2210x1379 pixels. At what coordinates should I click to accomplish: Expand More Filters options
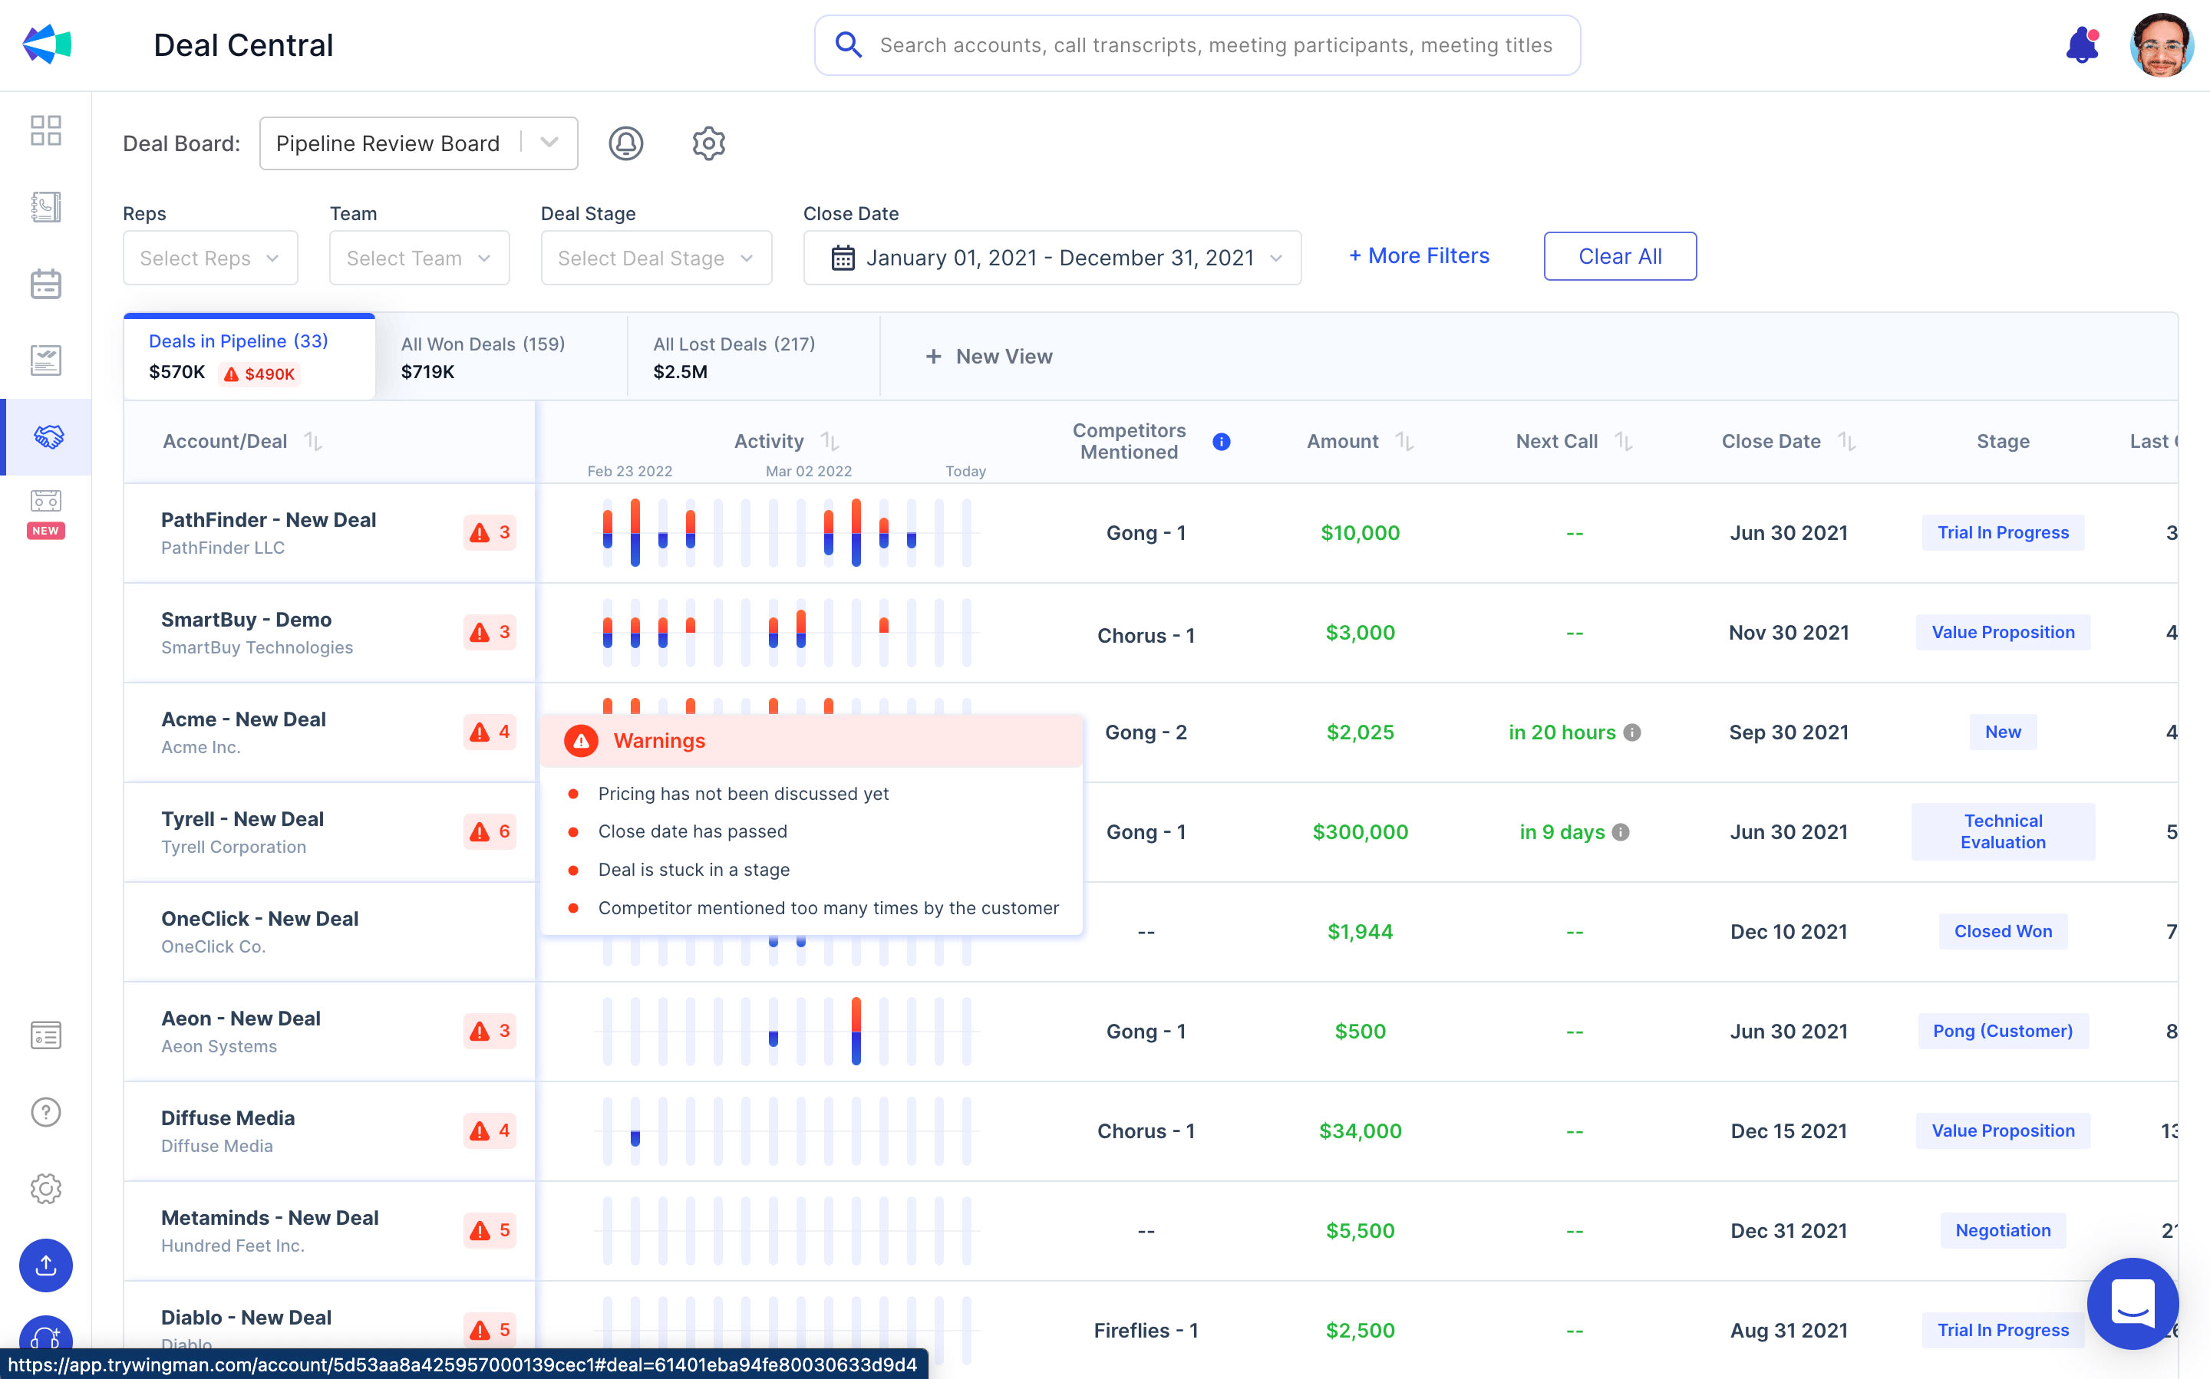[x=1417, y=255]
